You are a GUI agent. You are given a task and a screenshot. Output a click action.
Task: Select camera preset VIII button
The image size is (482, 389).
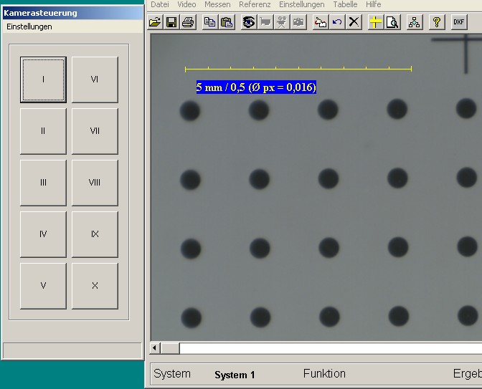point(95,183)
